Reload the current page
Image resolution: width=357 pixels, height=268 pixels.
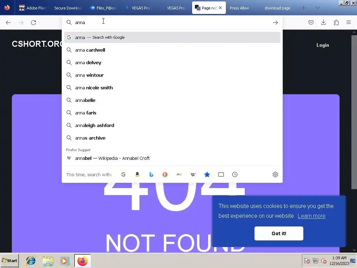[x=33, y=23]
